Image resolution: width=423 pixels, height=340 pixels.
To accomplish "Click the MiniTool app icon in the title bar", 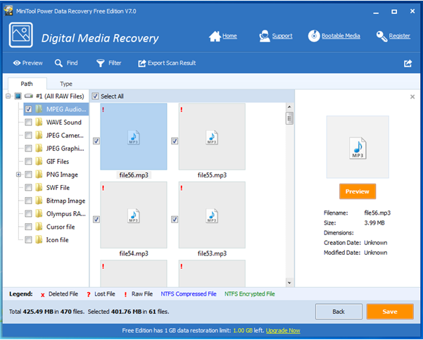I will (x=8, y=11).
